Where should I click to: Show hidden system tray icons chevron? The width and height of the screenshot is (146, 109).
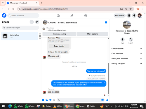[x=112, y=106]
